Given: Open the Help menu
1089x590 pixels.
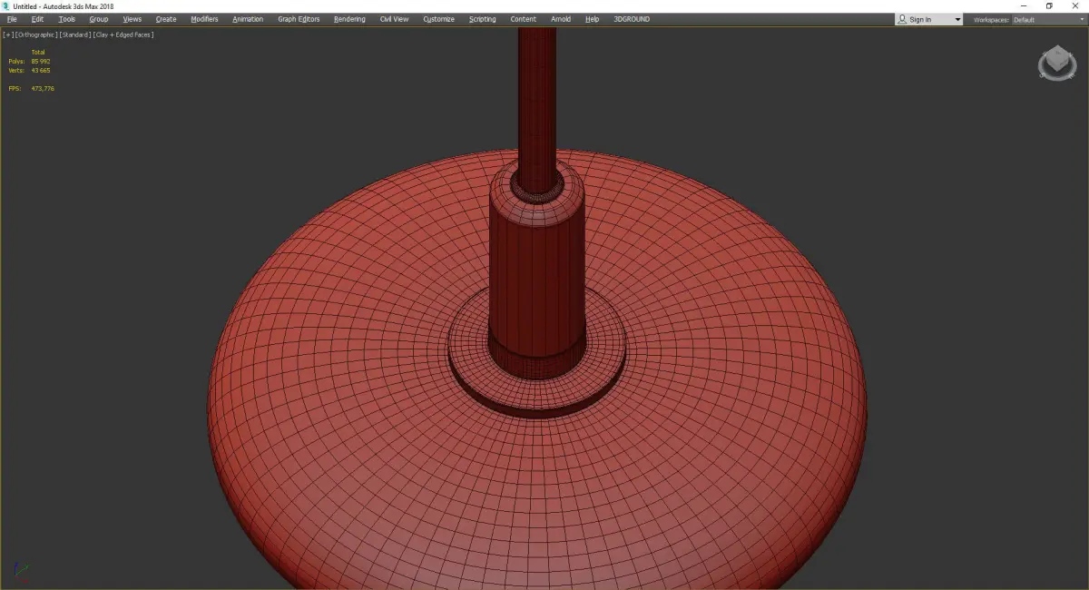Looking at the screenshot, I should tap(593, 19).
